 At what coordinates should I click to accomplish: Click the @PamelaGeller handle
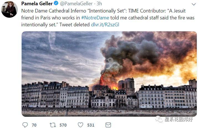click(76, 4)
